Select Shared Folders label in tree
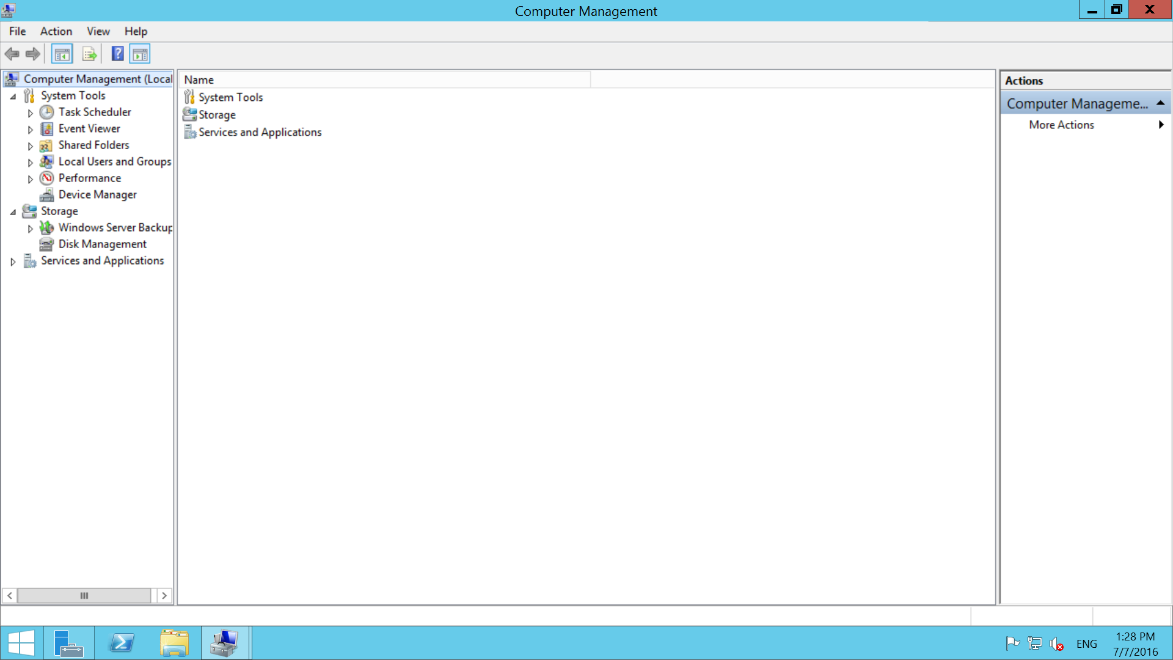This screenshot has width=1173, height=660. coord(93,145)
